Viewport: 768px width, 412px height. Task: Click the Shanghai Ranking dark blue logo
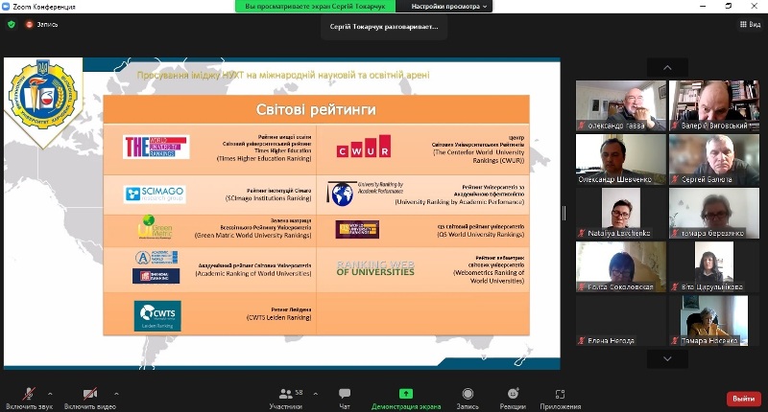(156, 276)
